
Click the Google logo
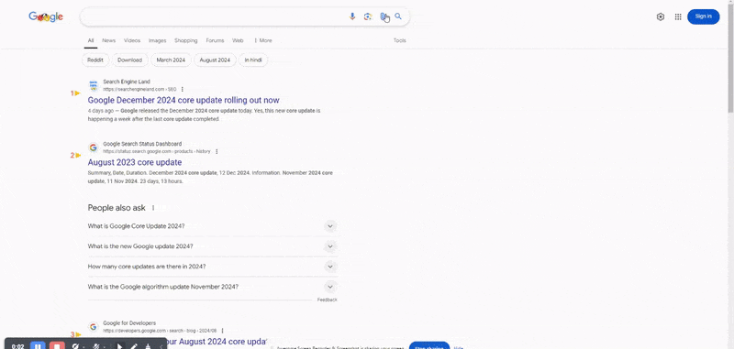click(x=46, y=16)
